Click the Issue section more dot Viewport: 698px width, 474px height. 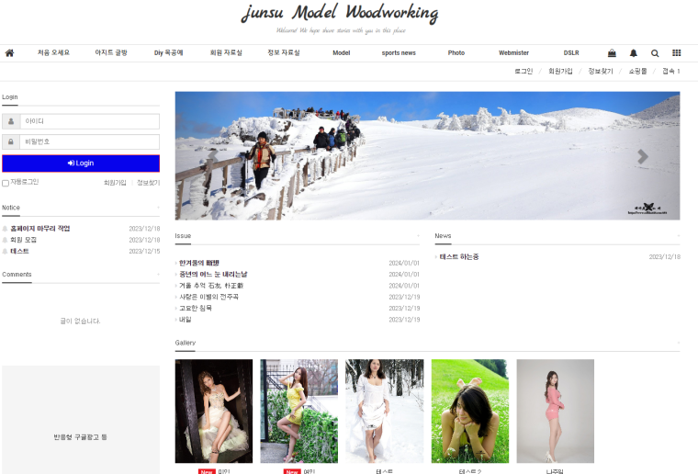(418, 236)
